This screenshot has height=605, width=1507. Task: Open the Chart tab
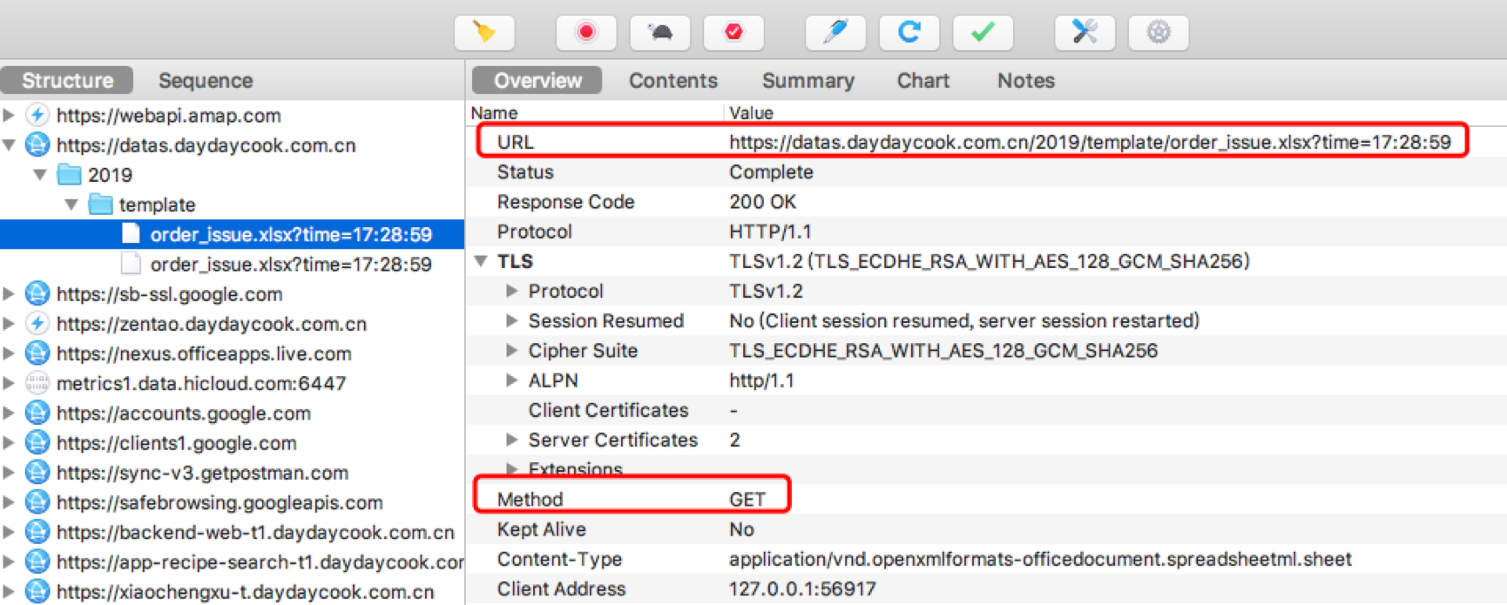(x=922, y=81)
